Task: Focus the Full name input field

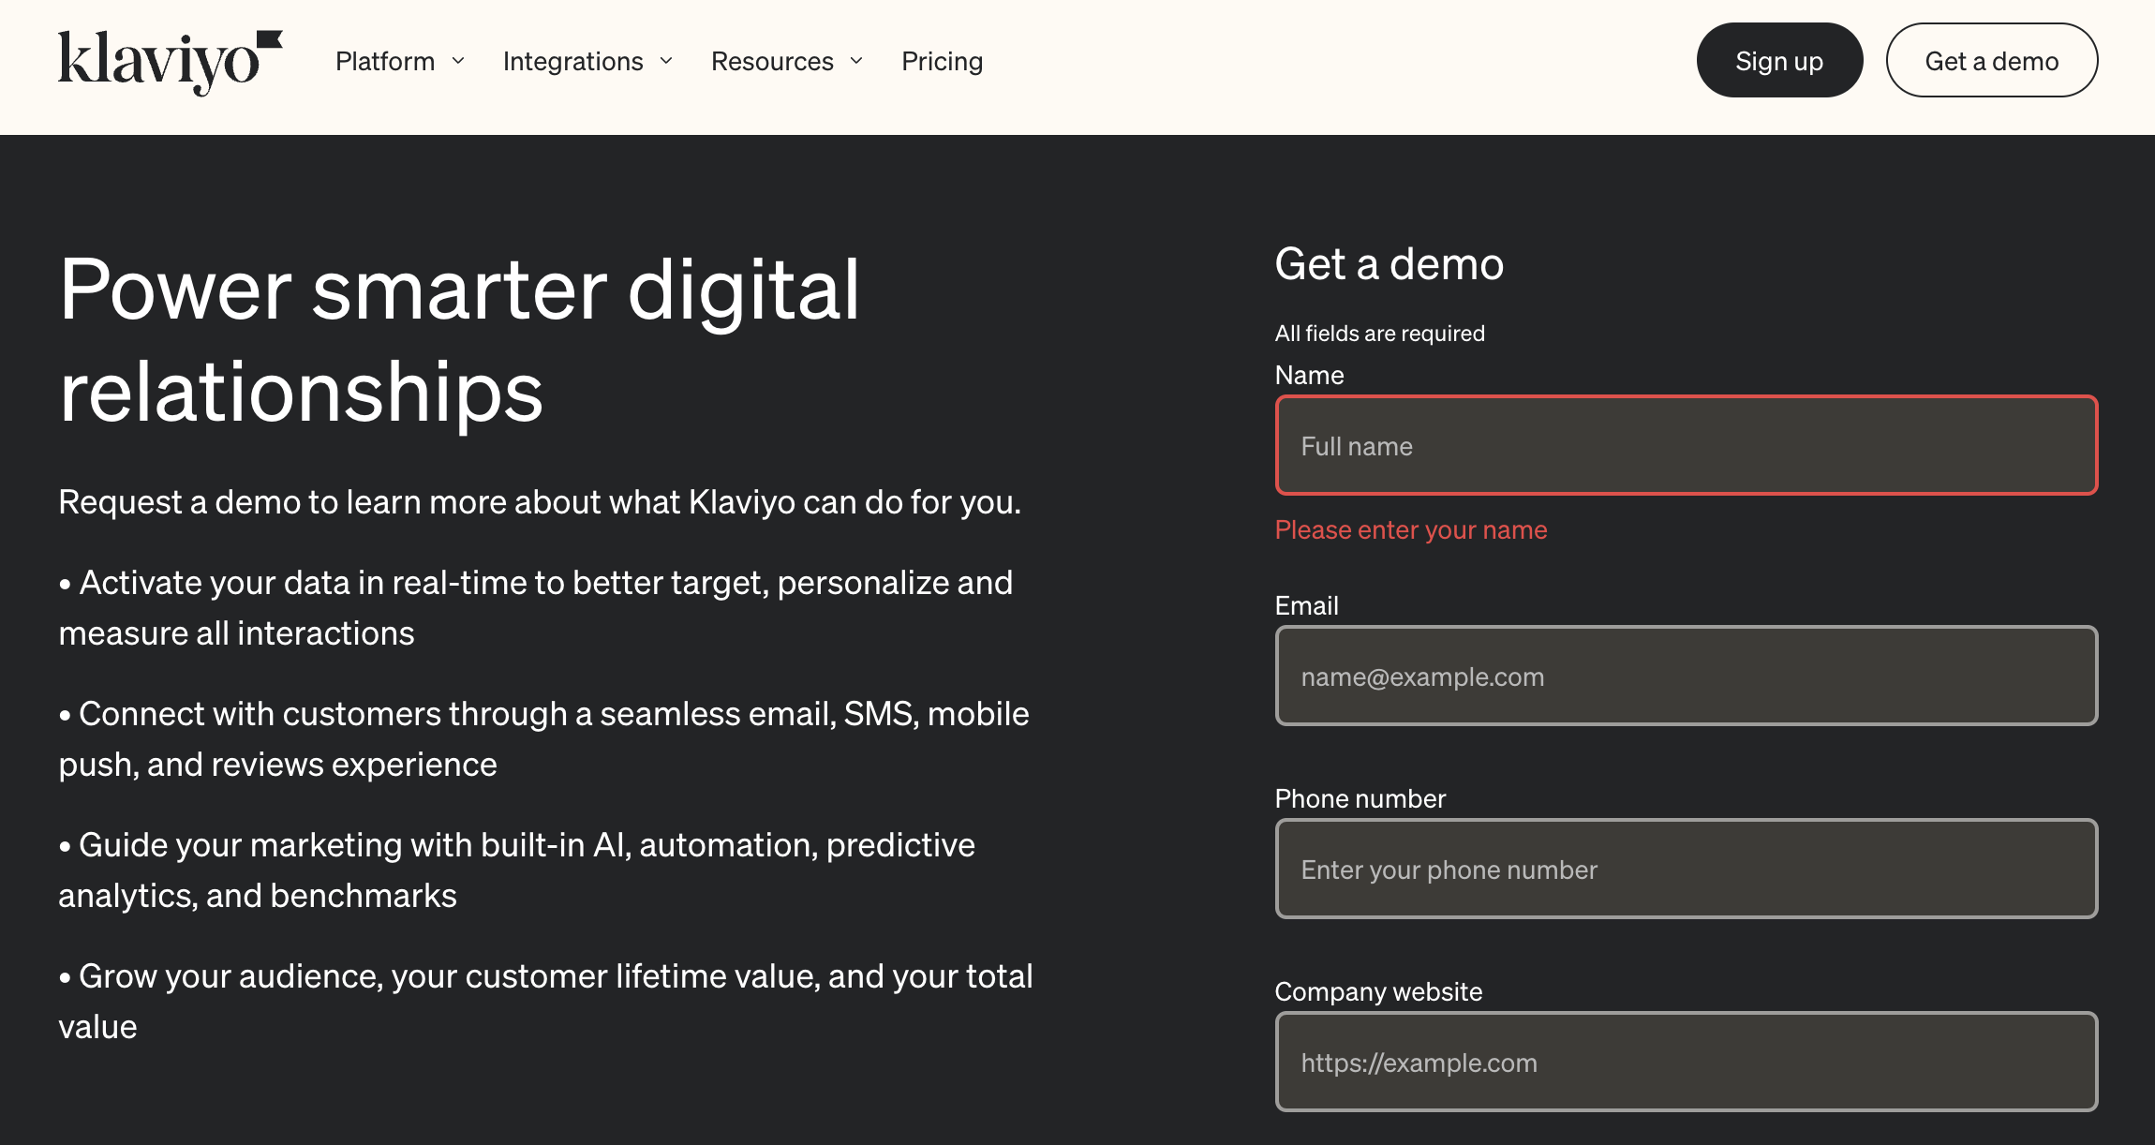Action: pos(1686,446)
